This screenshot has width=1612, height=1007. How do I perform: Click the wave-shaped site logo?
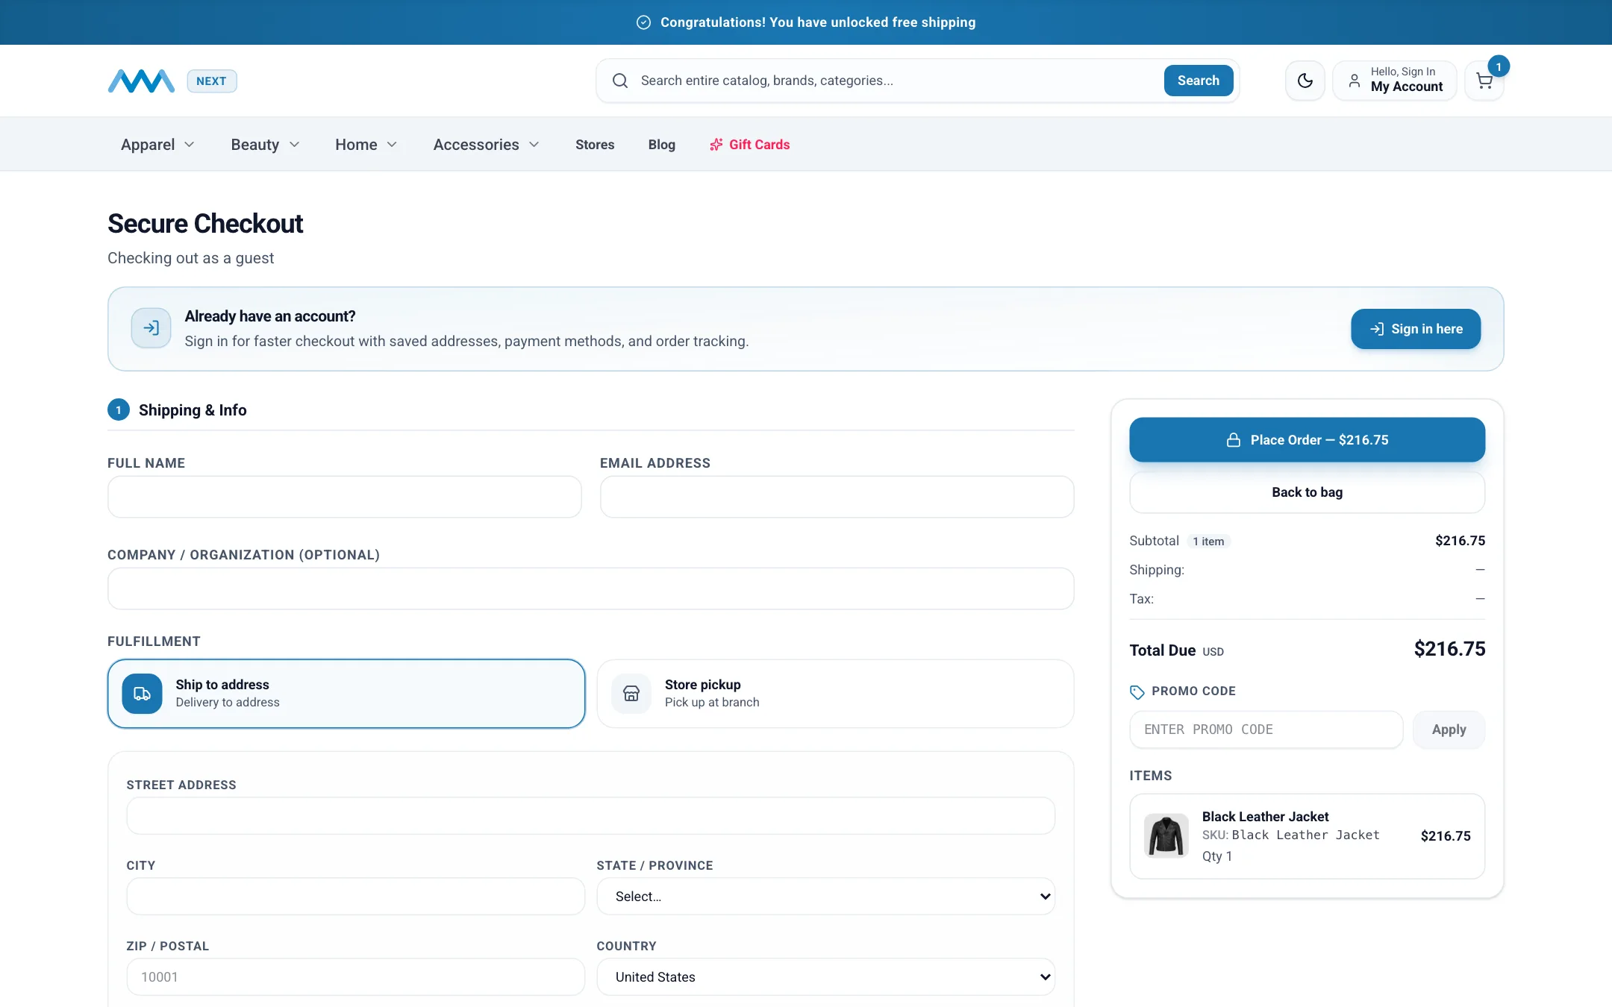(141, 81)
